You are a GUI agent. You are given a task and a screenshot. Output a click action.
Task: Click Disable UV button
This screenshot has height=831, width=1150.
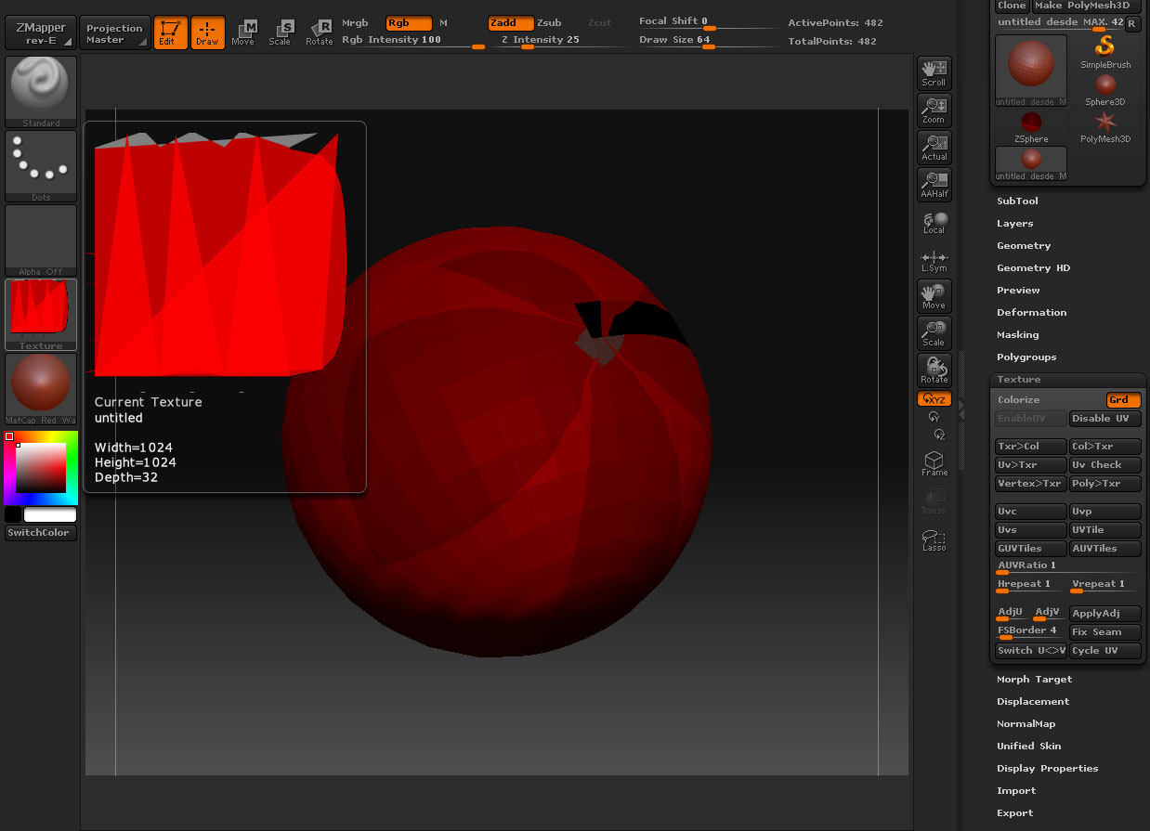[1105, 419]
